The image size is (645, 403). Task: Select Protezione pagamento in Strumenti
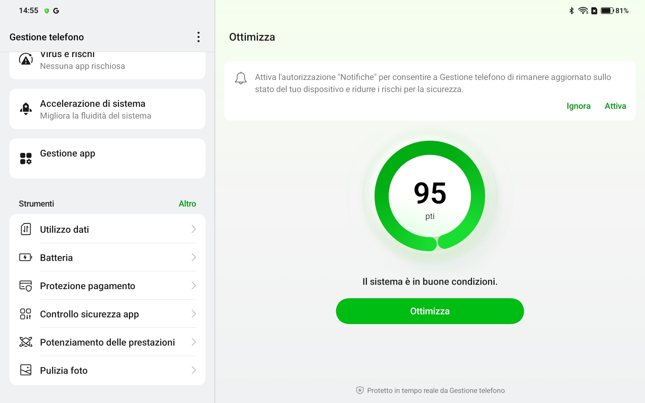[x=107, y=285]
